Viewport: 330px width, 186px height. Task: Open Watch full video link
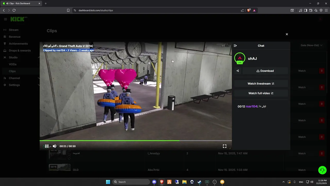[x=261, y=93]
